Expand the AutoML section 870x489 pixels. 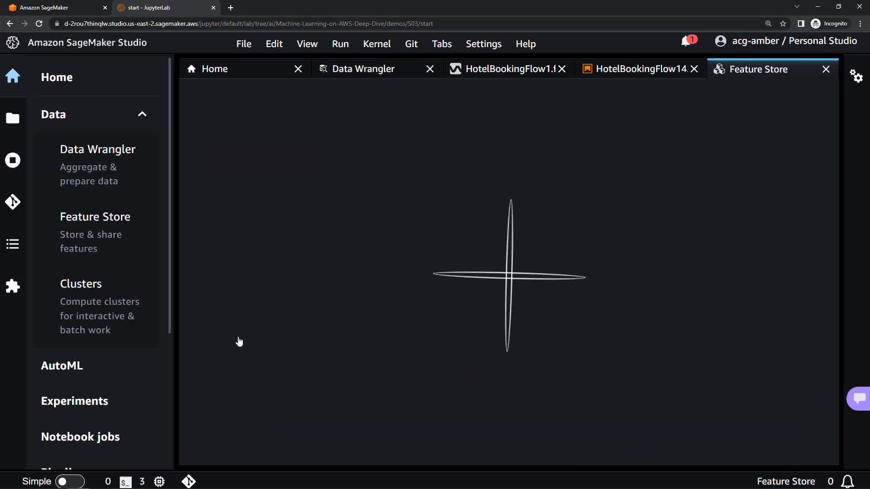62,365
